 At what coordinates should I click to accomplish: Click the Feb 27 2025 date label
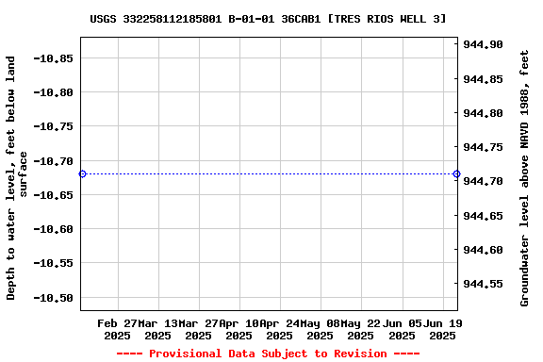point(118,329)
